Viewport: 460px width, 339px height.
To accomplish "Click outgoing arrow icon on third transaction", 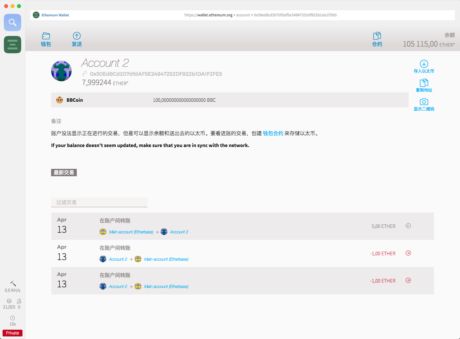I will pos(408,280).
